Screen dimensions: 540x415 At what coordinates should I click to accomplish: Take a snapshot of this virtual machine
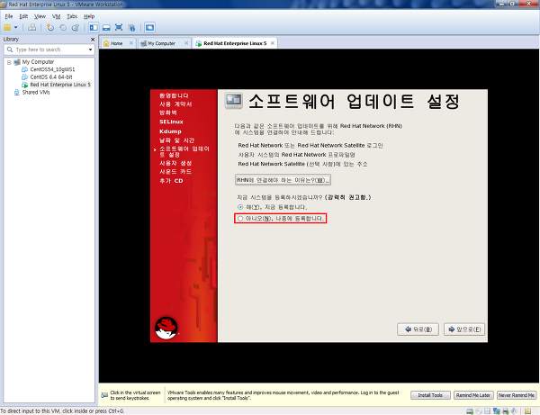pos(50,28)
